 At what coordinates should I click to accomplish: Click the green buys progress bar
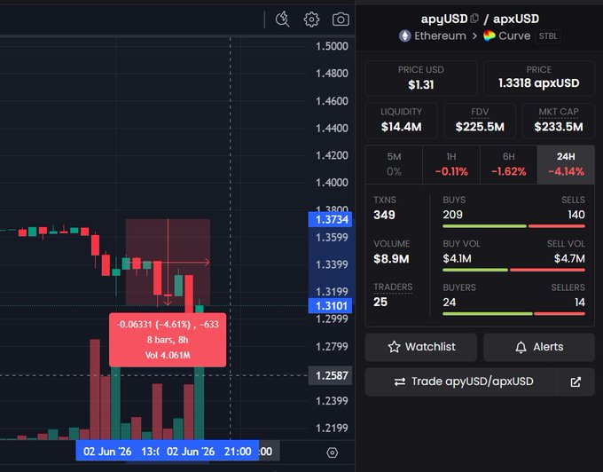click(484, 226)
